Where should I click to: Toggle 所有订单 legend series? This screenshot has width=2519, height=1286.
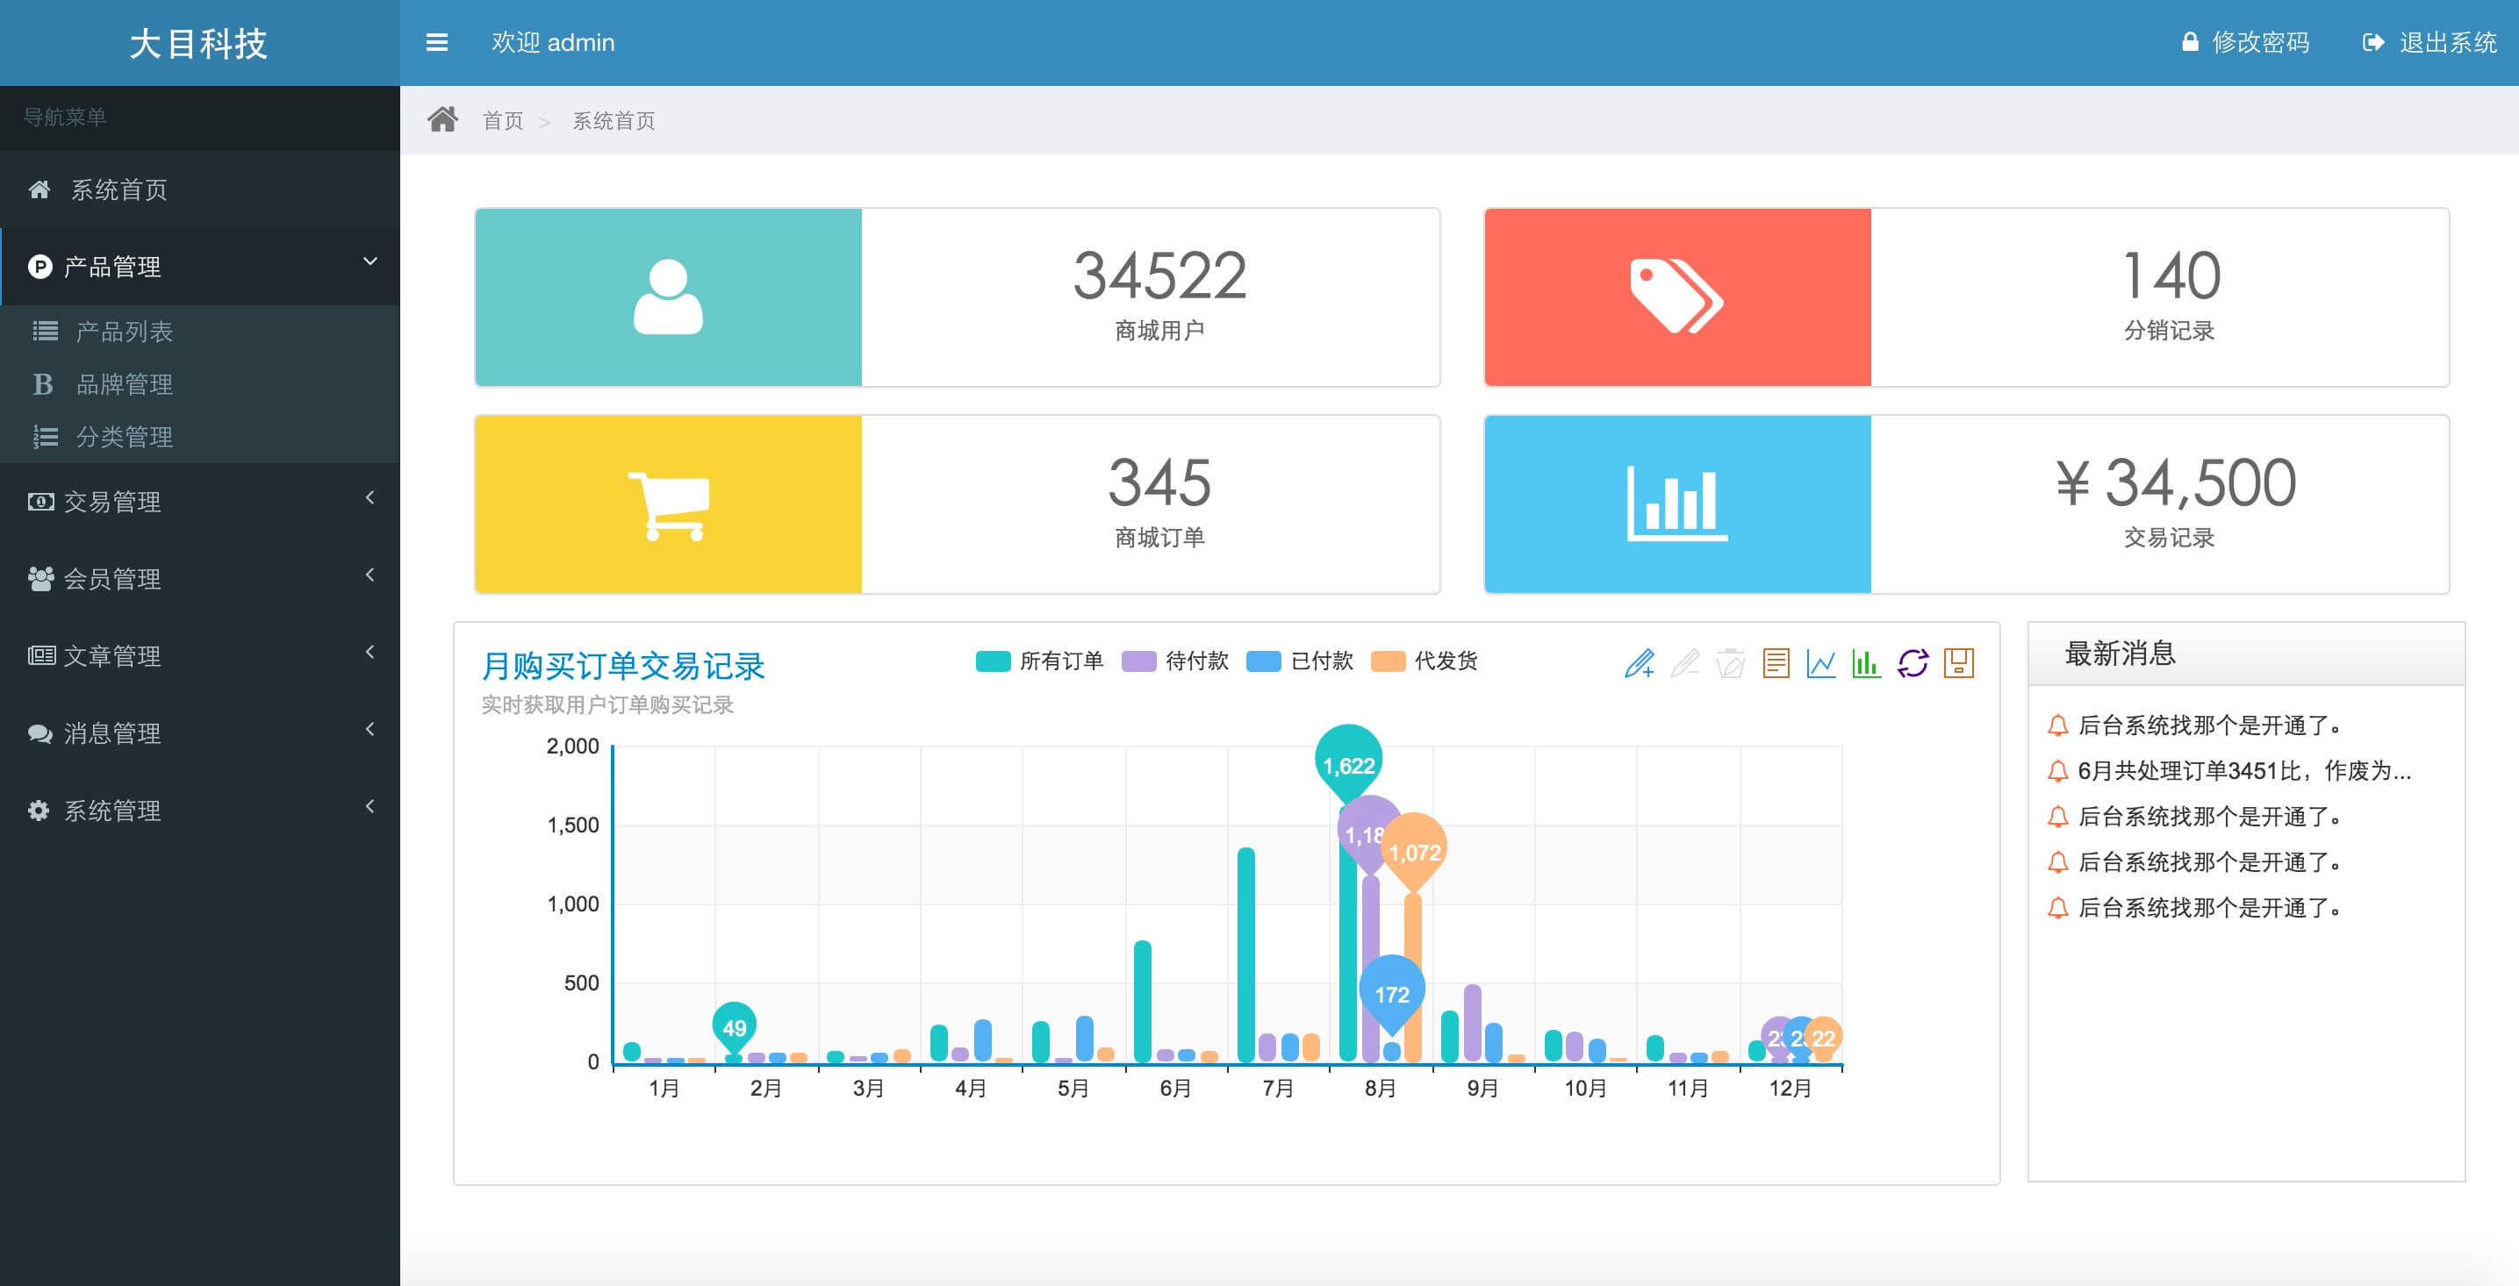(1038, 661)
